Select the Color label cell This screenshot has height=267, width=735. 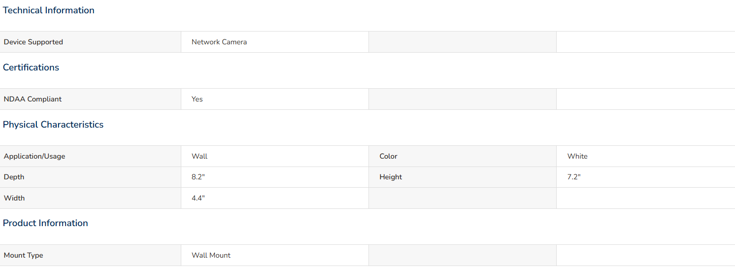click(x=463, y=156)
